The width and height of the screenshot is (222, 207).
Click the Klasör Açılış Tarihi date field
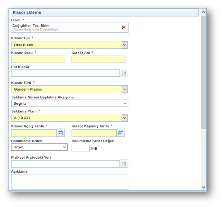(x=34, y=133)
